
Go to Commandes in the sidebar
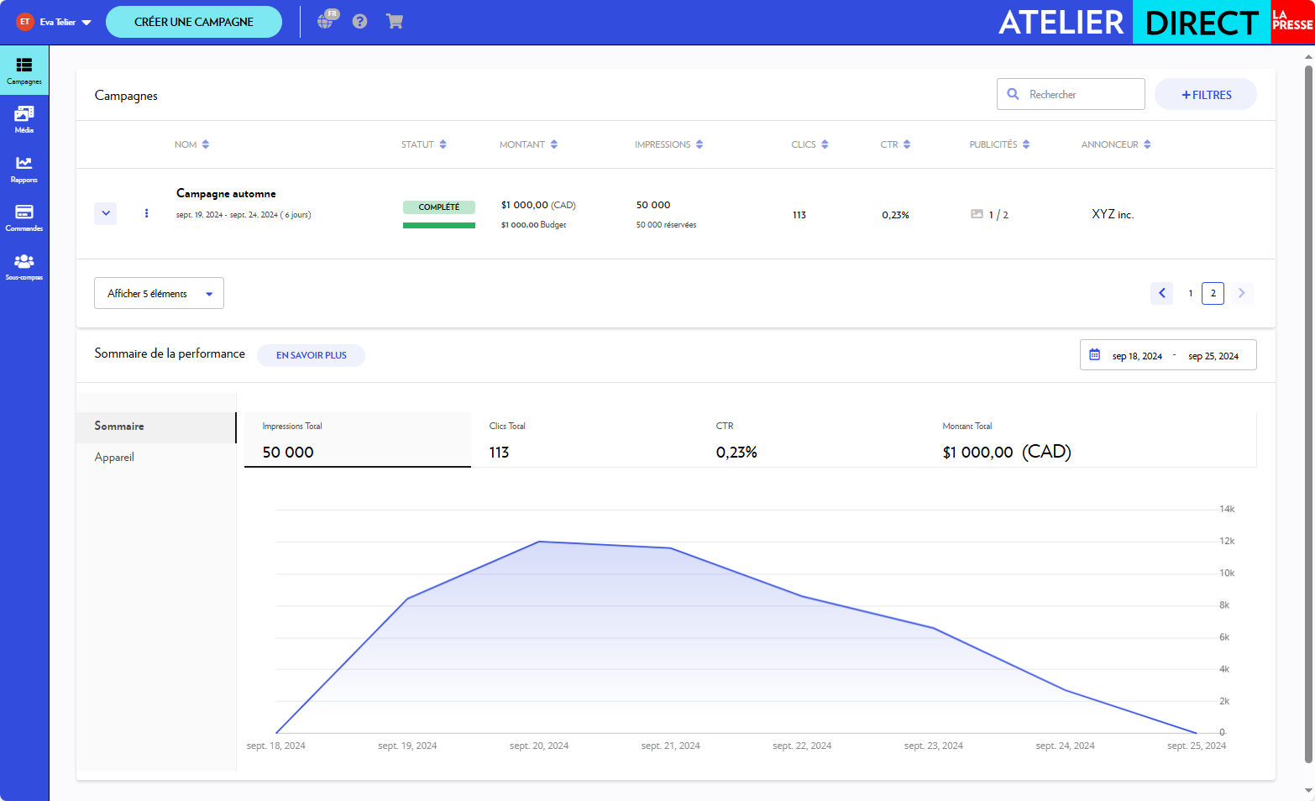coord(24,217)
